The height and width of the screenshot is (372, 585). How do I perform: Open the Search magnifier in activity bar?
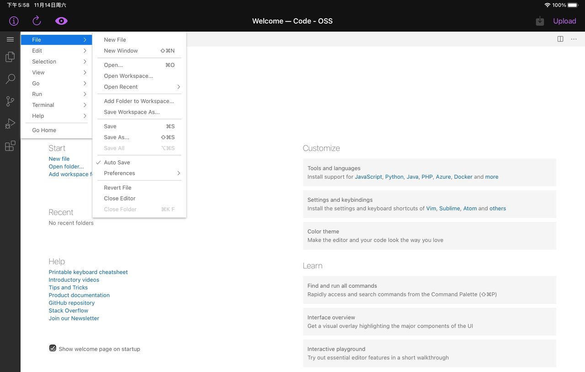[10, 79]
